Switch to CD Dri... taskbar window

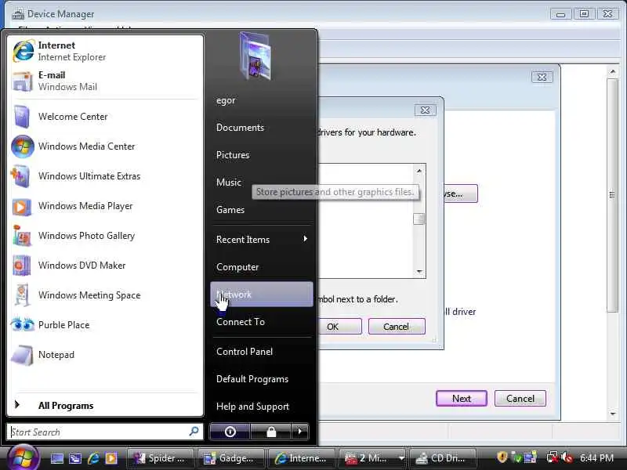443,458
